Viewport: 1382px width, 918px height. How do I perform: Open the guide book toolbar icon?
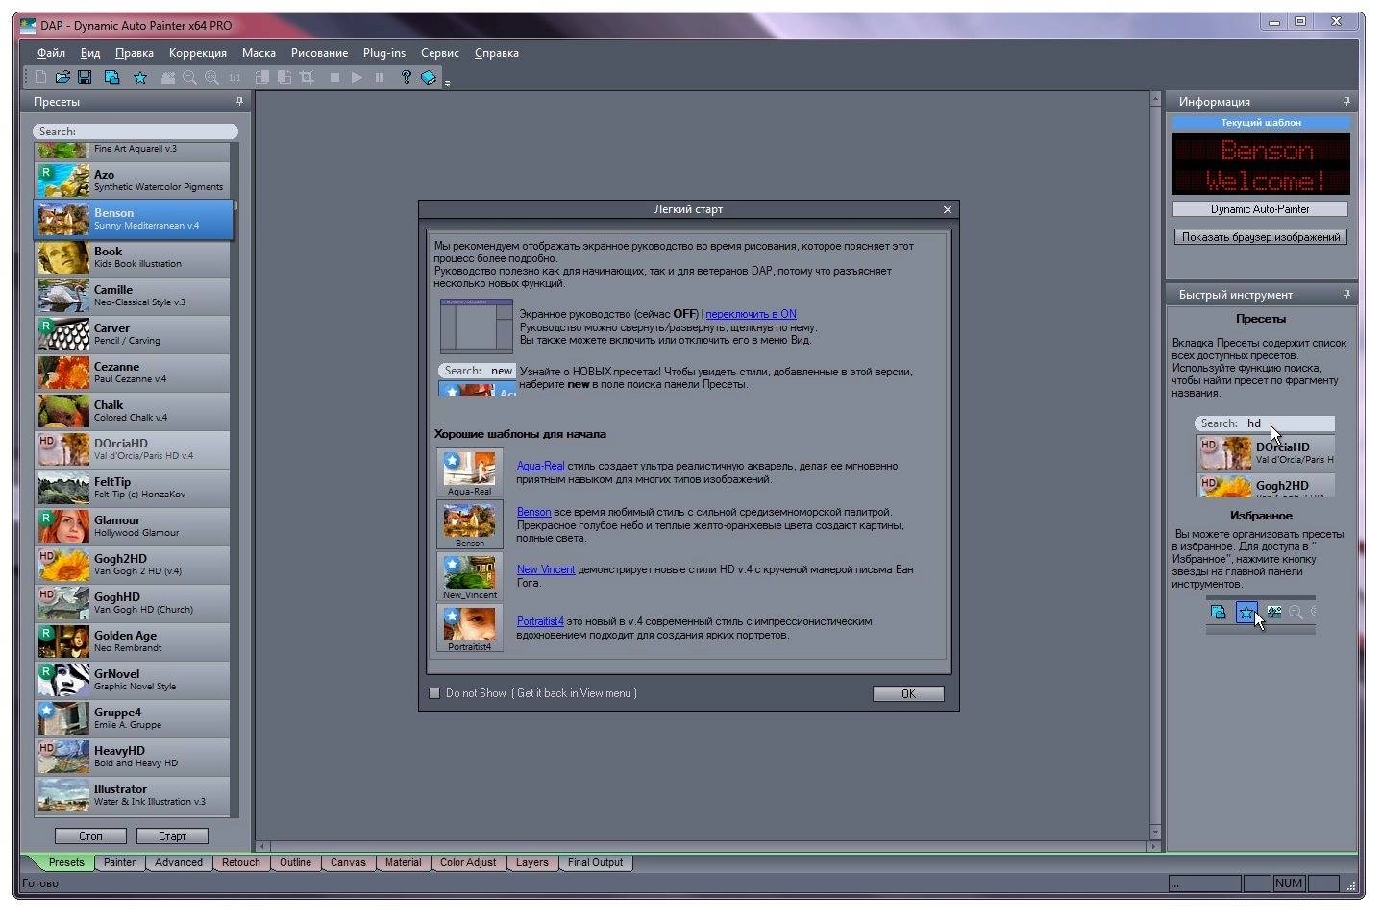pos(429,77)
